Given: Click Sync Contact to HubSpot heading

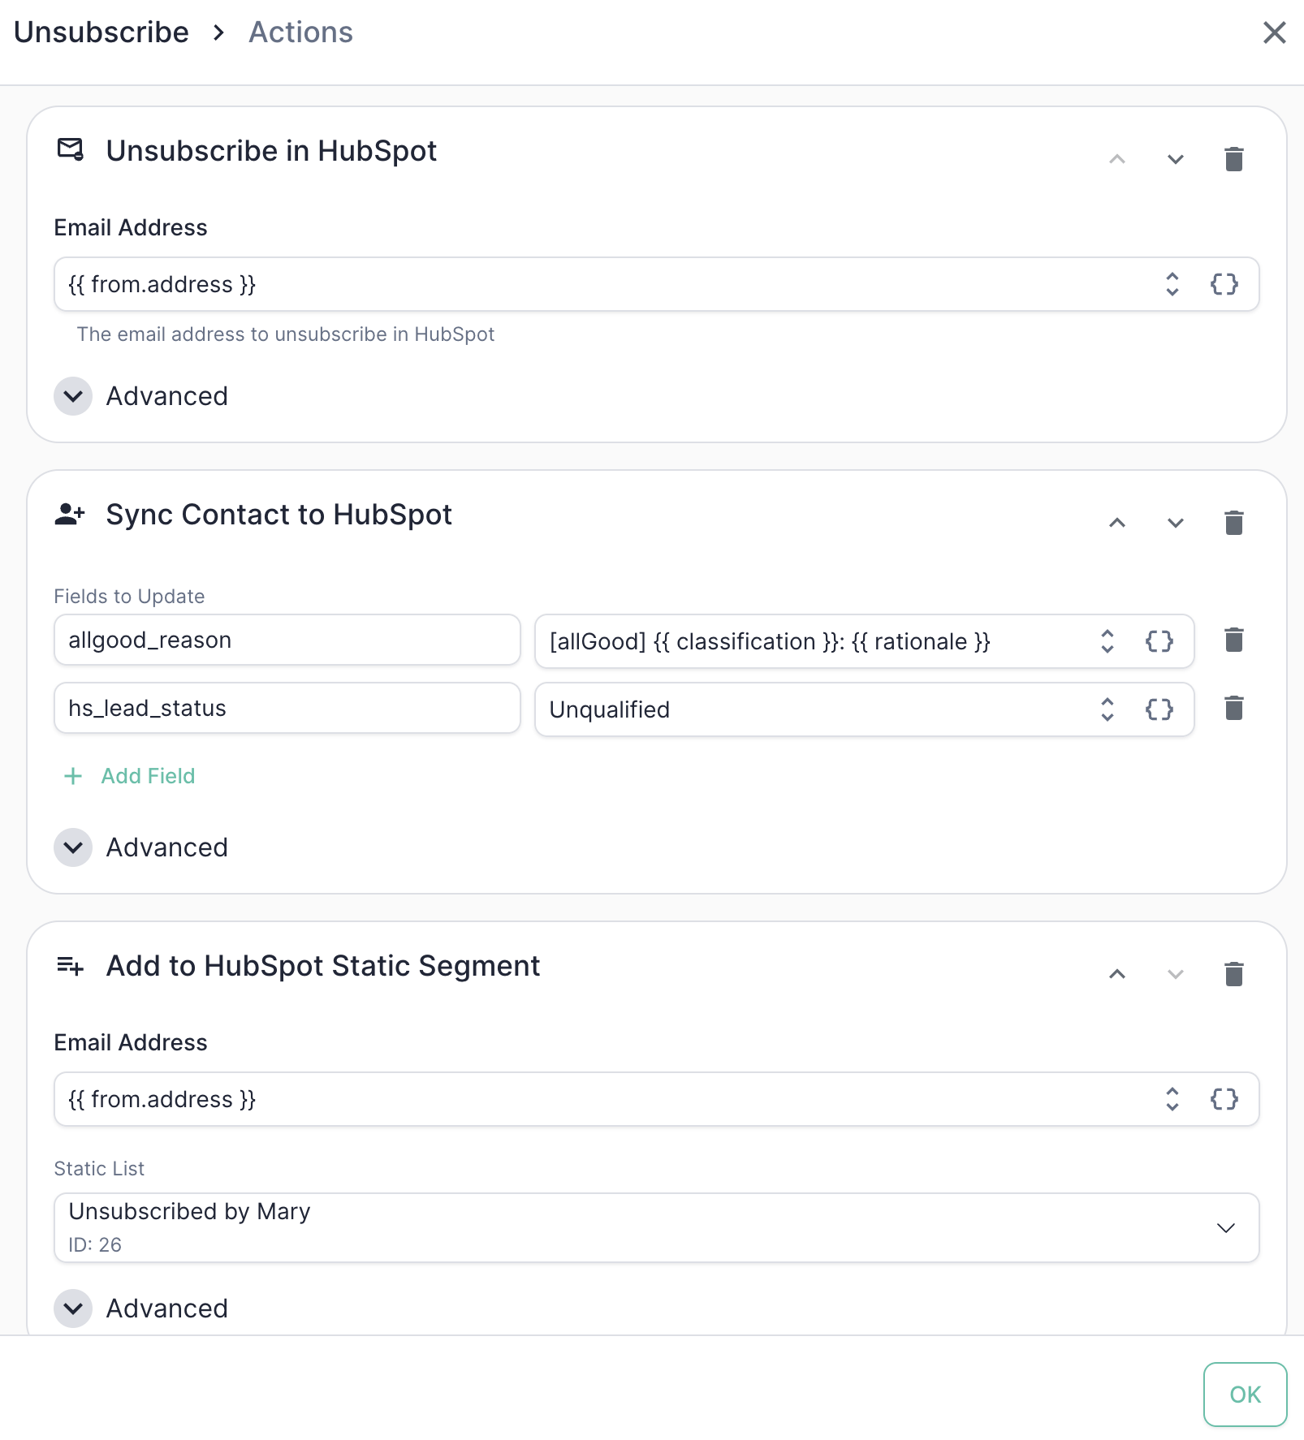Looking at the screenshot, I should click(279, 515).
